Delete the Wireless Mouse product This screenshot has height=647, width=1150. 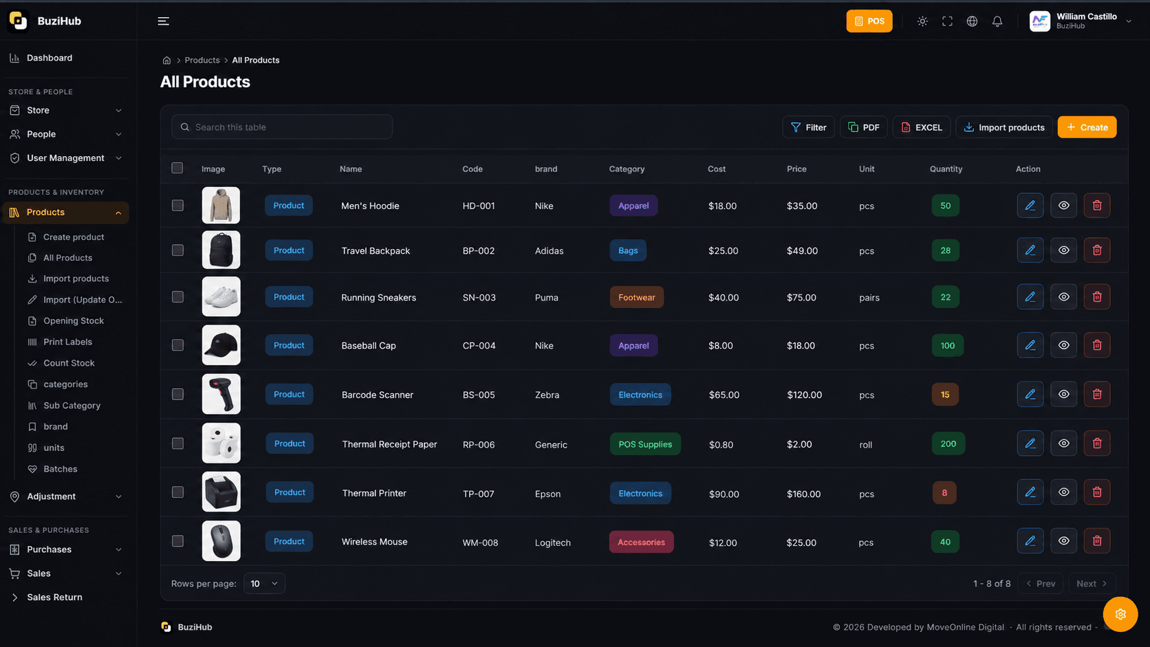[1097, 541]
